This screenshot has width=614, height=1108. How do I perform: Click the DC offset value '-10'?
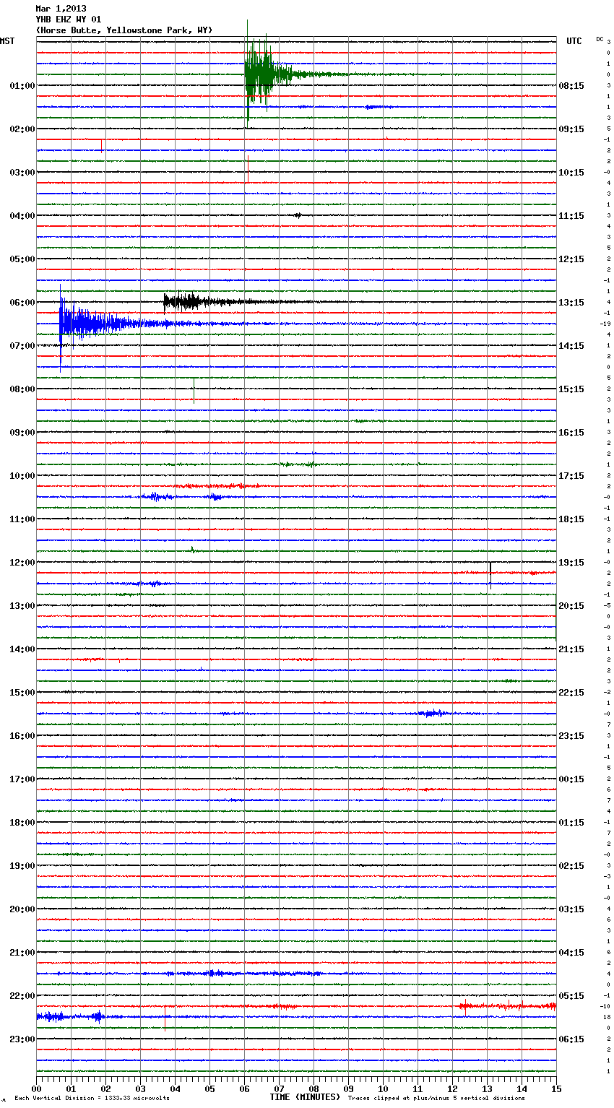[x=605, y=1007]
